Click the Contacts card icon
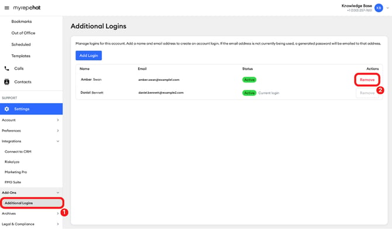Viewport: 392px width, 229px height. [7, 82]
